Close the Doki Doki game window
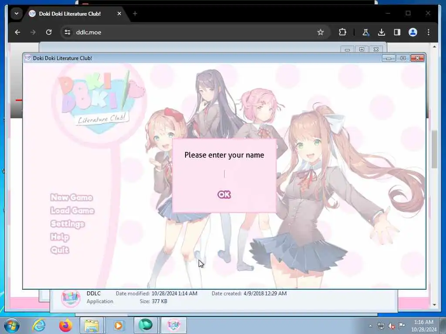The image size is (446, 334). tap(417, 58)
